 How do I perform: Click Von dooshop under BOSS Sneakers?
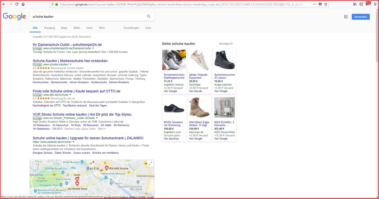coord(172,139)
